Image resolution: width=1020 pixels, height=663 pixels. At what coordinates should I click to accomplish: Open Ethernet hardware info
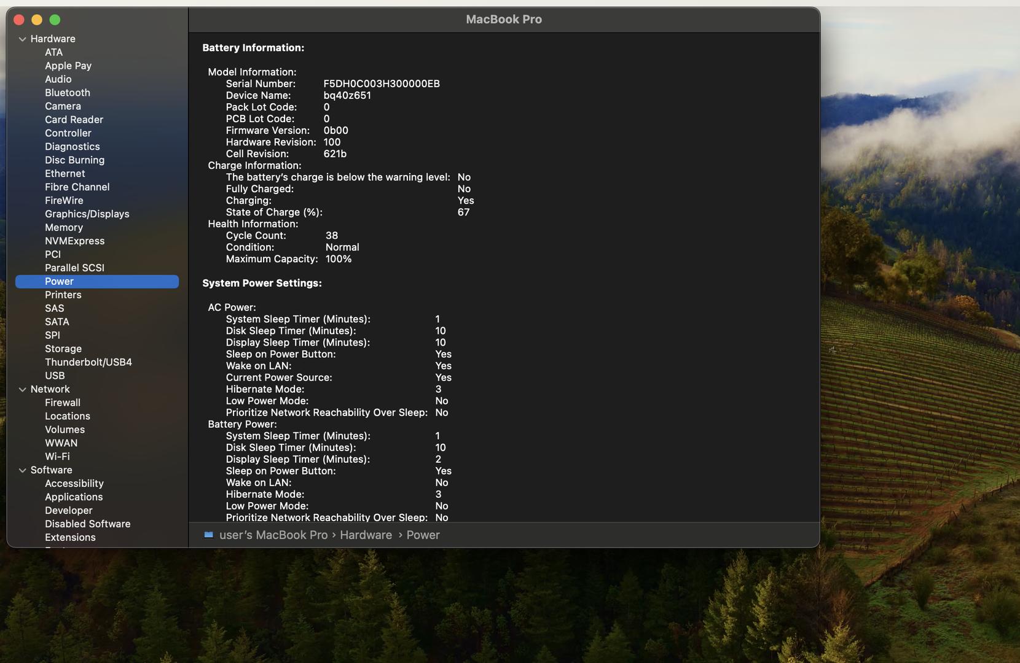coord(65,174)
